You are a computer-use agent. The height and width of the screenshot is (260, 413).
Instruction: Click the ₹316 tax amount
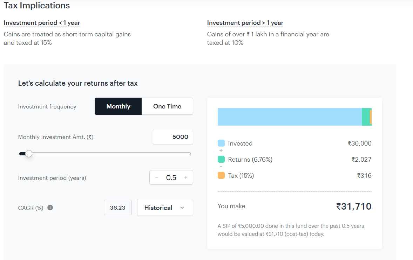coord(364,175)
